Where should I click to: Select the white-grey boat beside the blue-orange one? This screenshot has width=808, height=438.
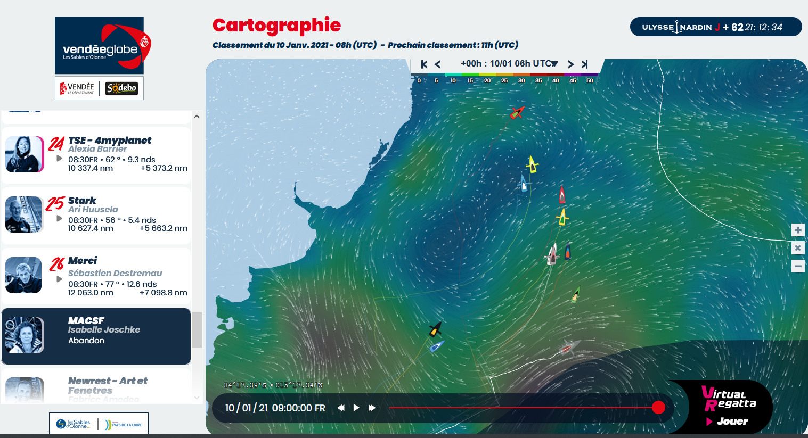[552, 254]
